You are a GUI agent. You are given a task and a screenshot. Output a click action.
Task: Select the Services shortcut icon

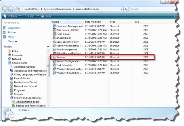tap(54, 57)
